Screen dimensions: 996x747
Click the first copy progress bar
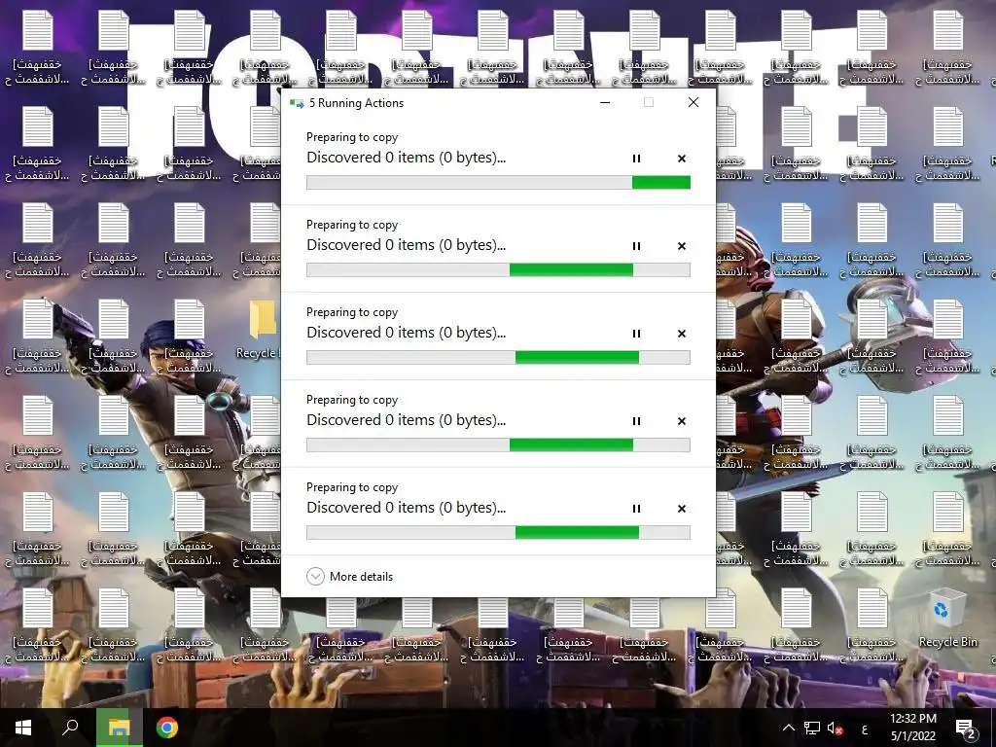tap(498, 183)
